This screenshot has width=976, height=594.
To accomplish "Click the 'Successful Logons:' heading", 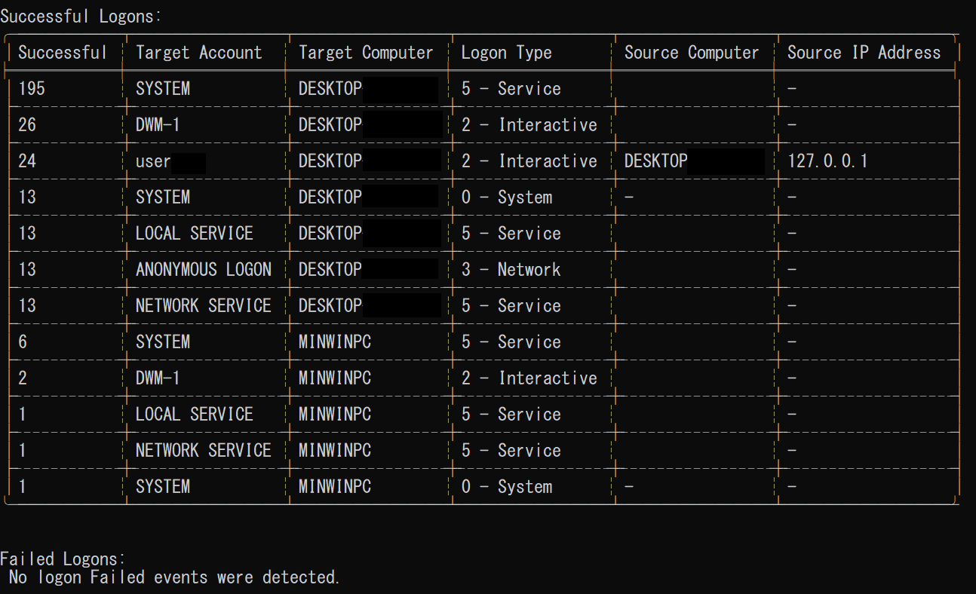I will 81,16.
